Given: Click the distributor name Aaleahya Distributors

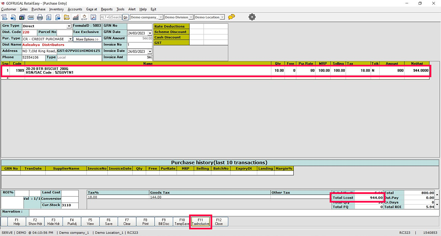Looking at the screenshot, I should point(43,45).
